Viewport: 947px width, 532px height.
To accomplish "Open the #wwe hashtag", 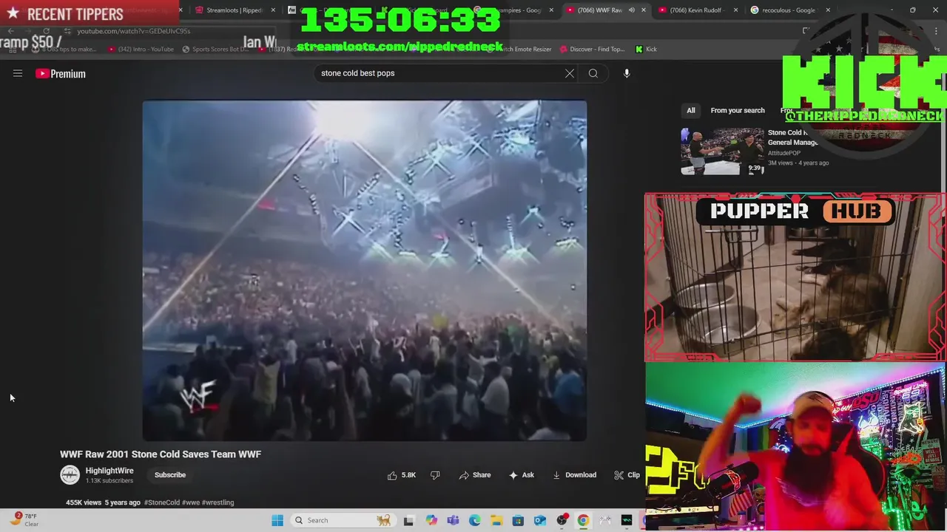I will pos(191,502).
